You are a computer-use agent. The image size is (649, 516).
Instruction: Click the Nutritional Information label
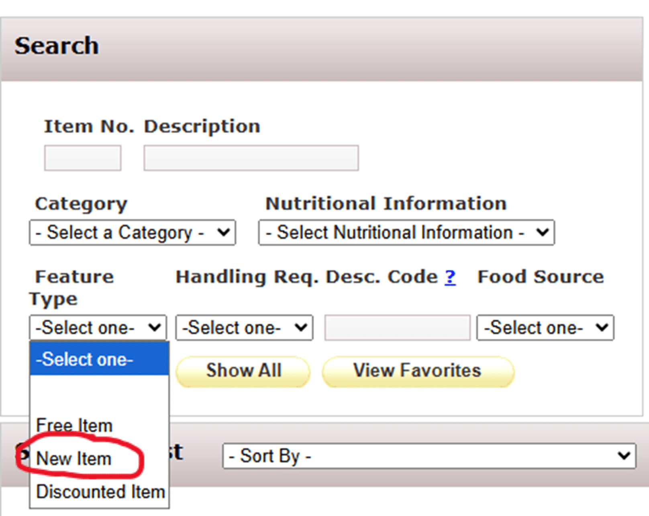click(x=386, y=203)
